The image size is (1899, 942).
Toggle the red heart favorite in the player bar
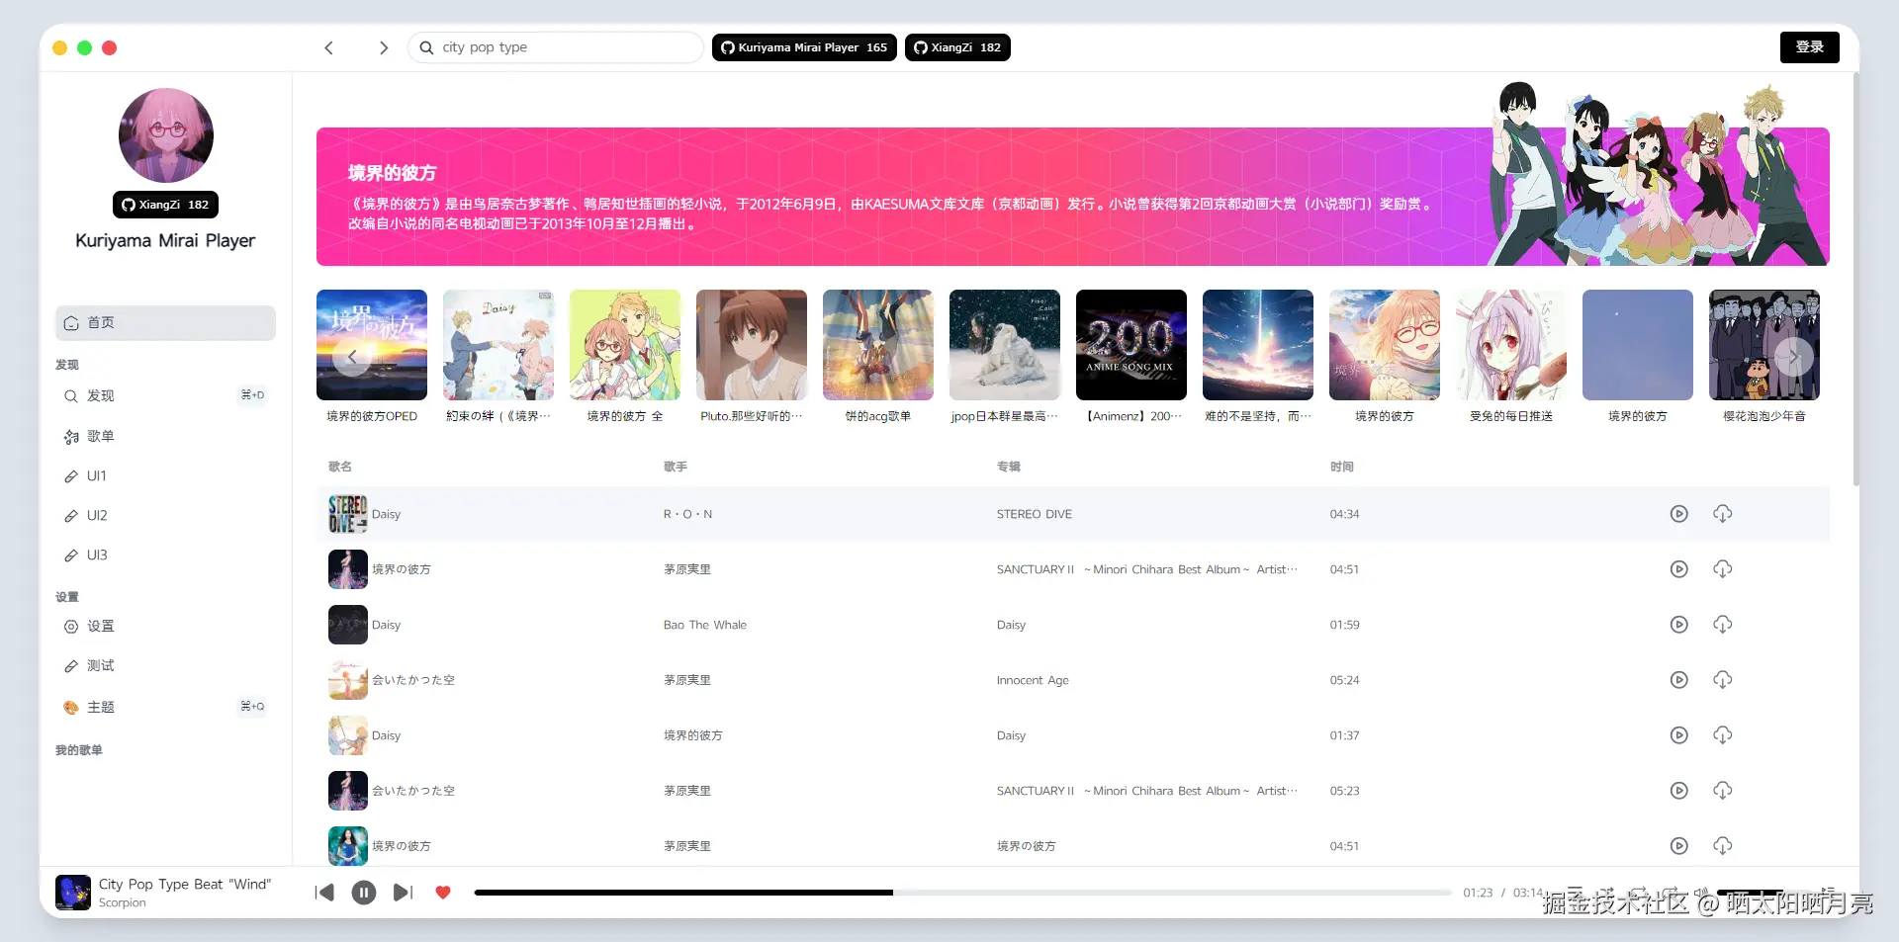(x=443, y=893)
